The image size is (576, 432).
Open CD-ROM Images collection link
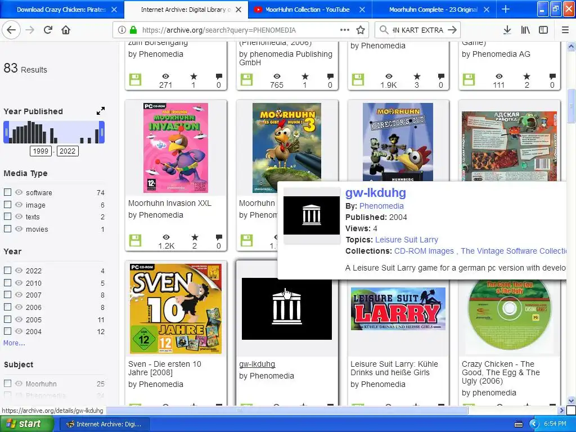pyautogui.click(x=424, y=251)
